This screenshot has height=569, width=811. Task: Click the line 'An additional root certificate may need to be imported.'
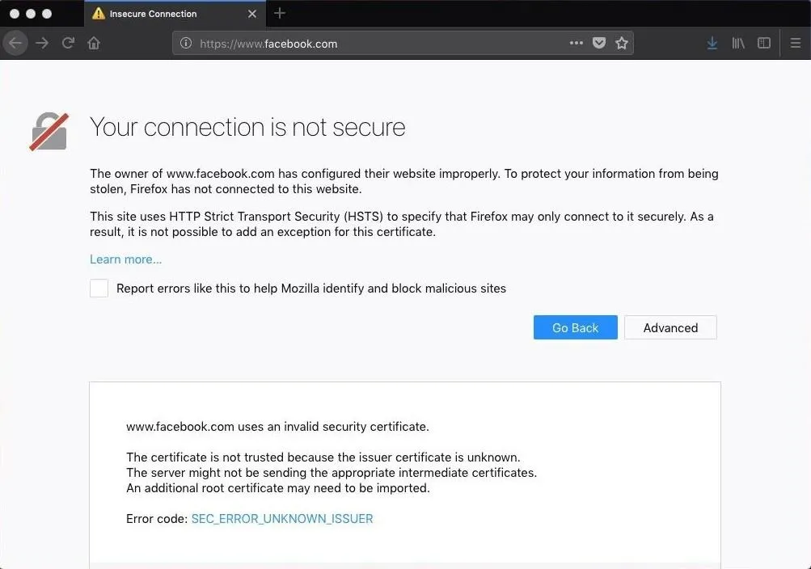(278, 488)
